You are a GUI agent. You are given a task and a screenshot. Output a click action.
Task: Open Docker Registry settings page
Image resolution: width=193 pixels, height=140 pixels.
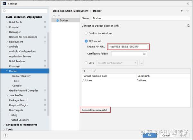tap(22, 76)
